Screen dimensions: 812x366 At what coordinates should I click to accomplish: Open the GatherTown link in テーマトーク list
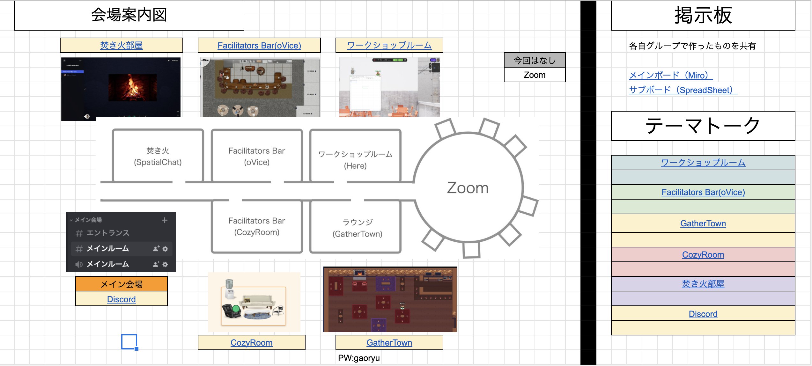coord(703,223)
